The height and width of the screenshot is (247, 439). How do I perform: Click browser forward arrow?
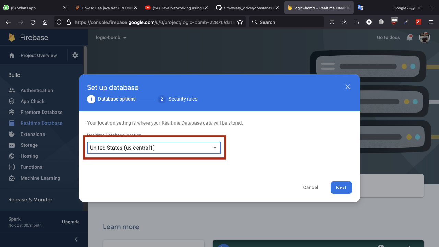(x=21, y=22)
